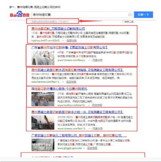This screenshot has width=161, height=162.
Task: Open camera image search icon
Action: [130, 15]
